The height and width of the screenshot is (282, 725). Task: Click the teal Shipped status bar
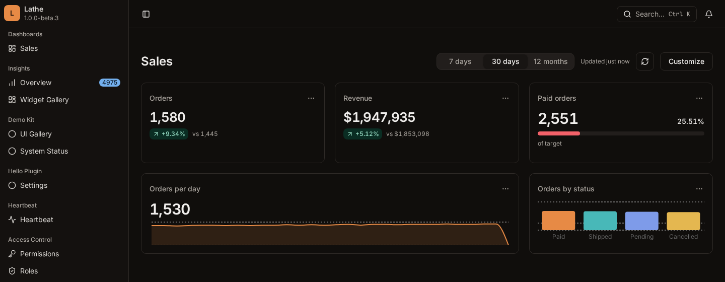coord(600,221)
